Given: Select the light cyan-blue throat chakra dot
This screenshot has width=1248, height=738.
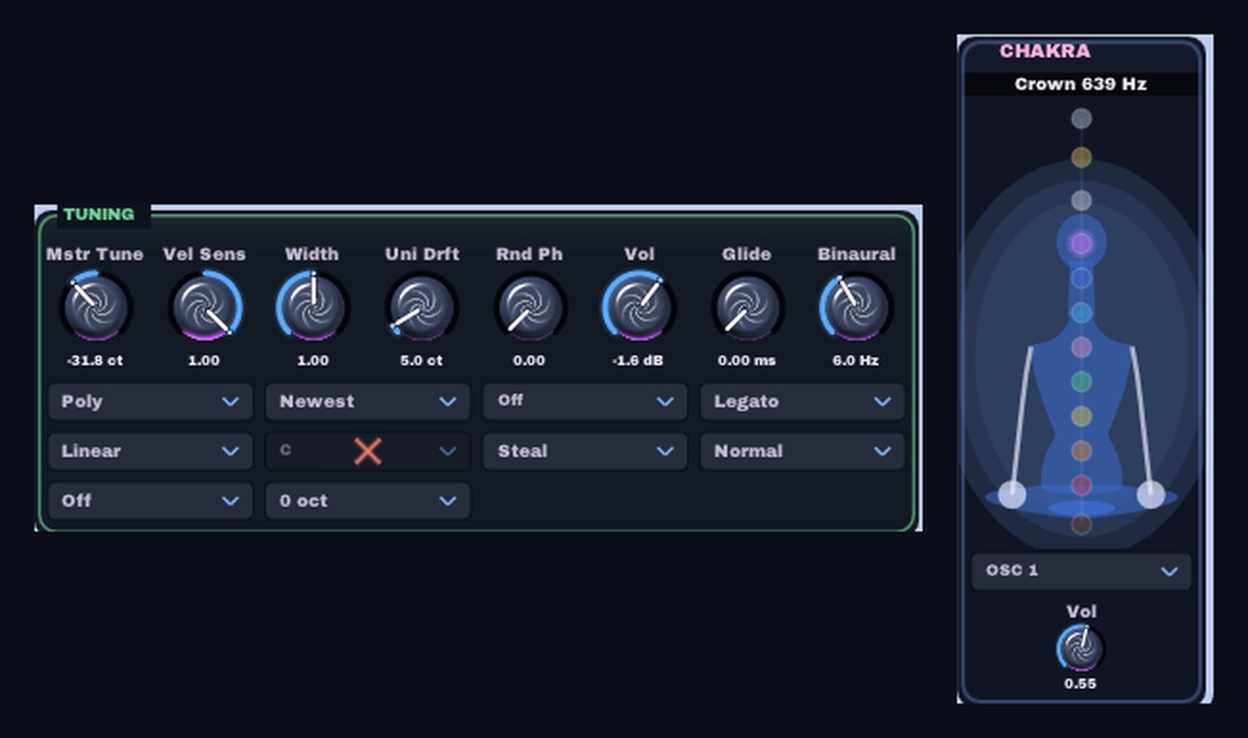Looking at the screenshot, I should [x=1081, y=313].
